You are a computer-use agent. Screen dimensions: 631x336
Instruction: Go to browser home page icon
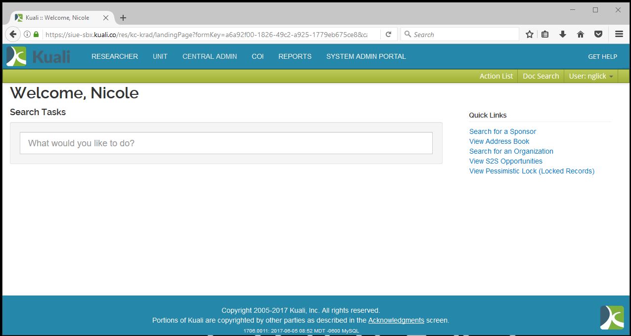tap(581, 35)
